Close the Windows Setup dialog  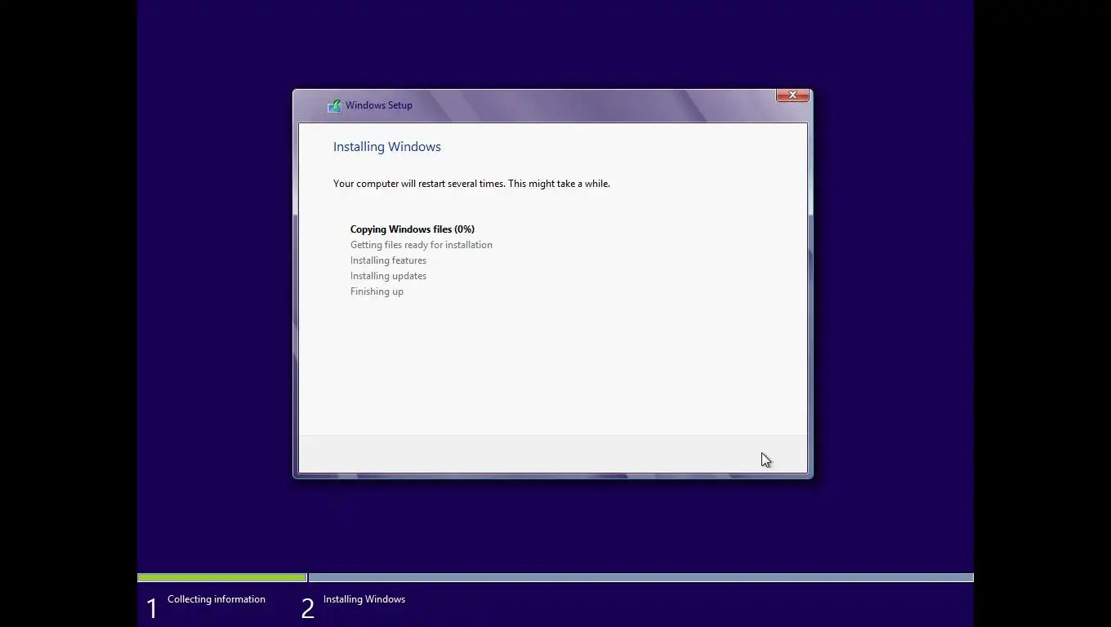(792, 96)
